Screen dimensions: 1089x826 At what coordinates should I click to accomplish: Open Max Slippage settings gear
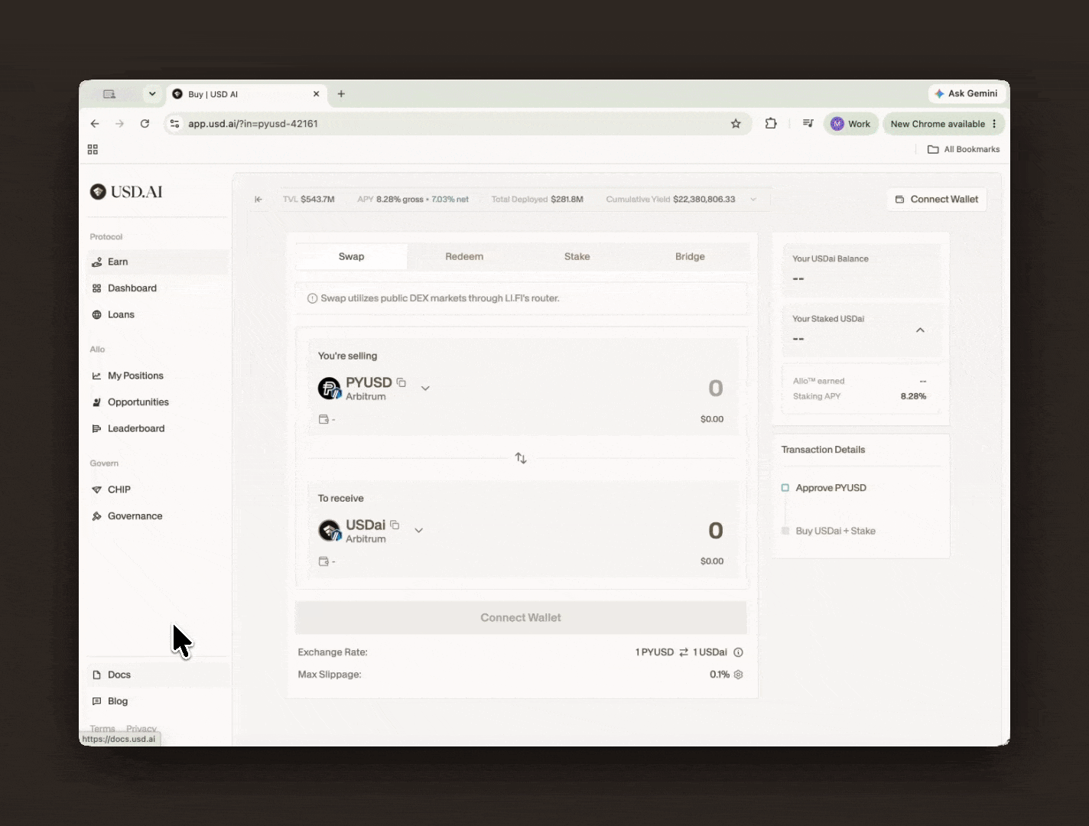coord(739,675)
